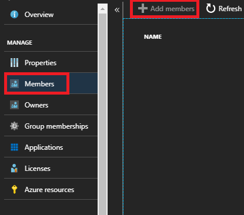This screenshot has height=215, width=244.
Task: Open the Licenses section
Action: 51,169
